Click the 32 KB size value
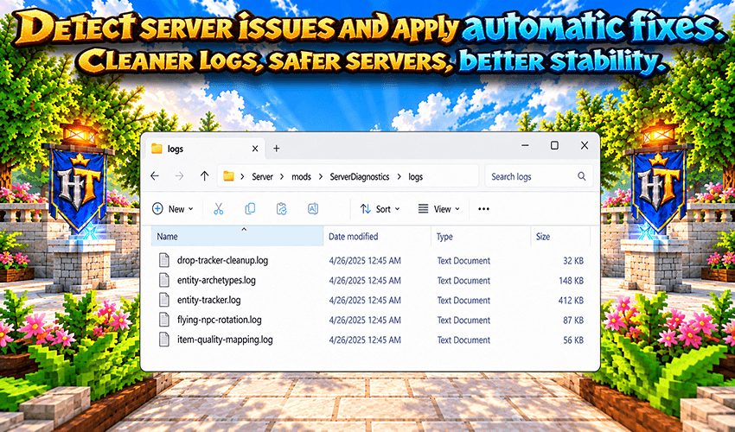This screenshot has height=432, width=735. click(x=573, y=261)
